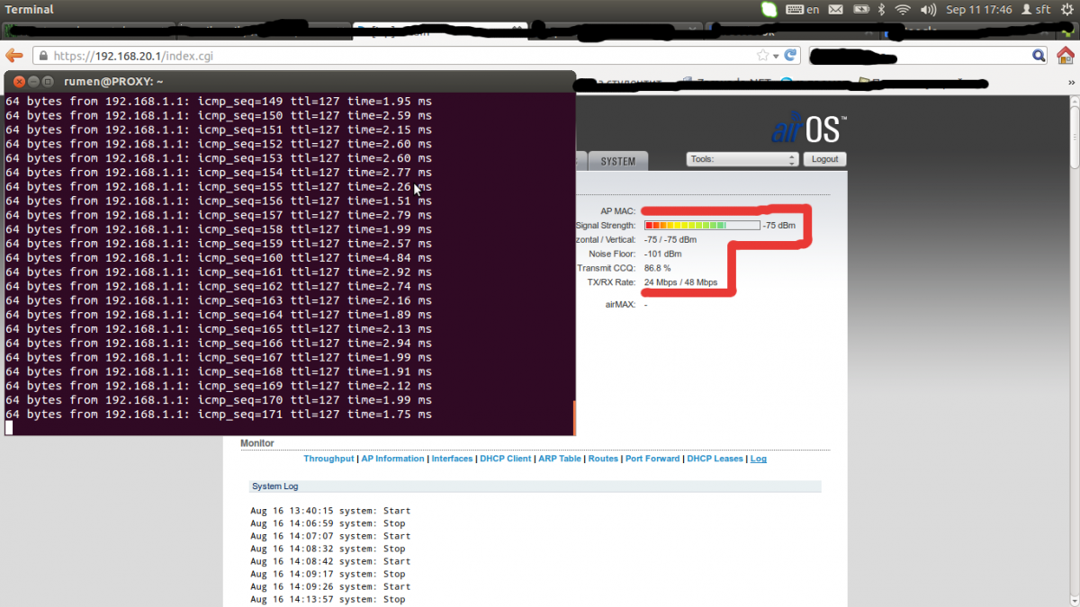Open the sound volume indicator
Image resolution: width=1080 pixels, height=607 pixels.
click(x=928, y=10)
